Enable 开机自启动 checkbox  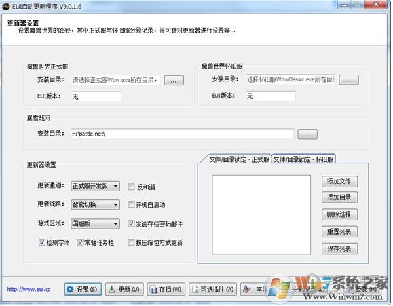(131, 204)
